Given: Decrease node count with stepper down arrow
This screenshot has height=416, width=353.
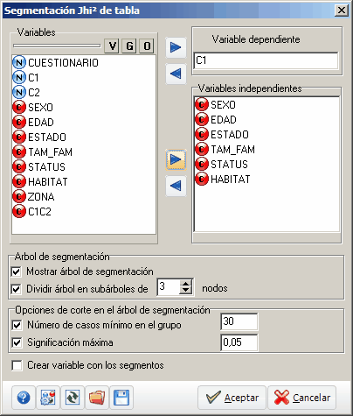Looking at the screenshot, I should coord(185,291).
